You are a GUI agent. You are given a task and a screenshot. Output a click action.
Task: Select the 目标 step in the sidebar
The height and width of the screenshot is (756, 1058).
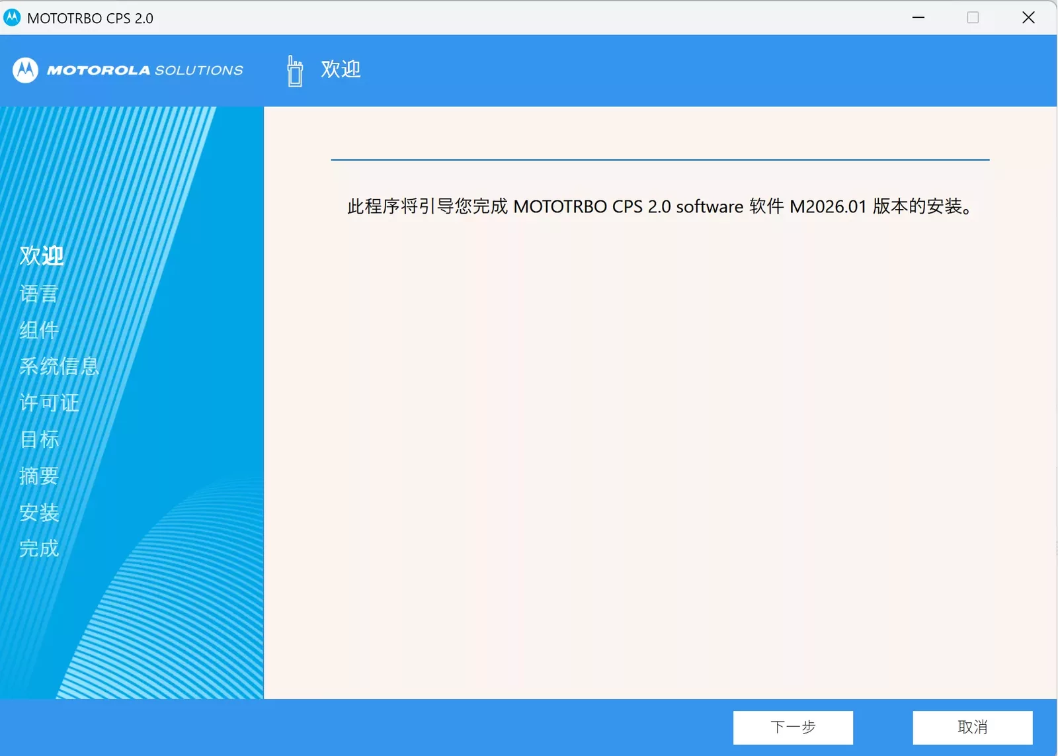[x=39, y=439]
